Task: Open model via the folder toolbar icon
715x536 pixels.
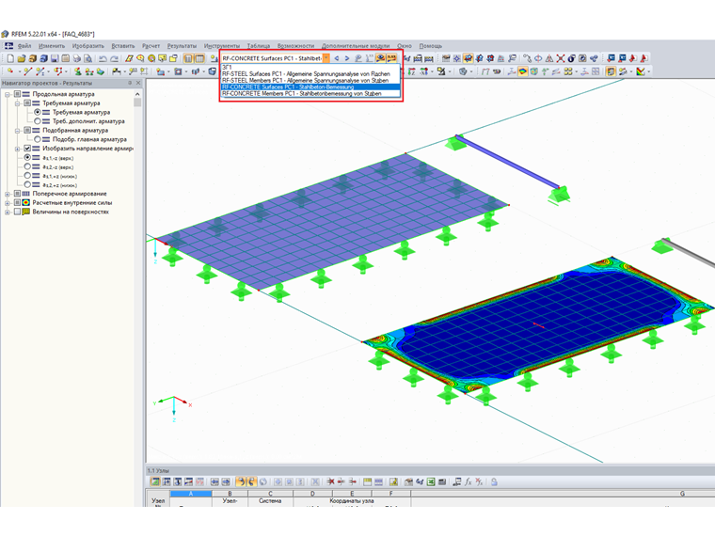Action: [x=21, y=58]
